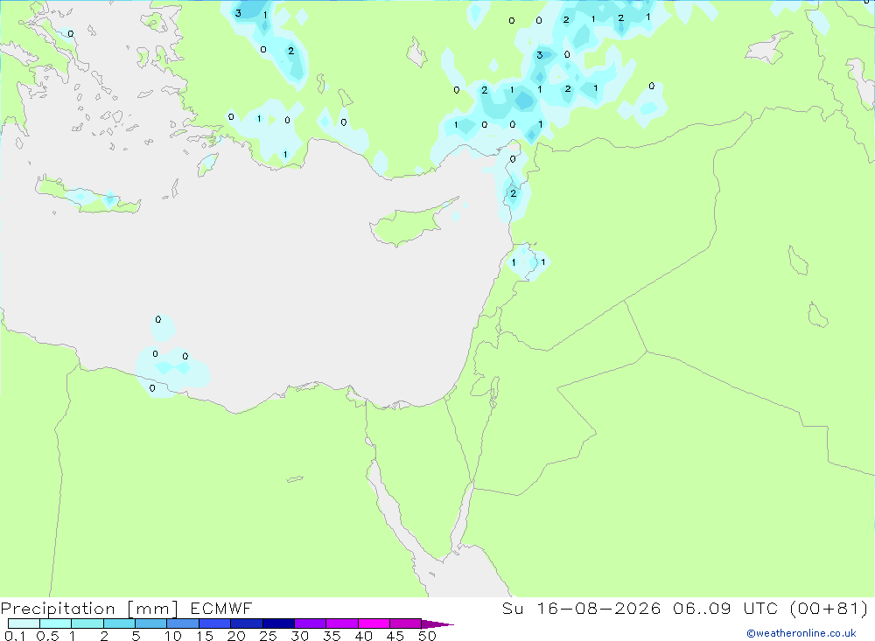
Task: Click the lightest 0.1–0.5 mm legend swatch
Action: pos(24,624)
